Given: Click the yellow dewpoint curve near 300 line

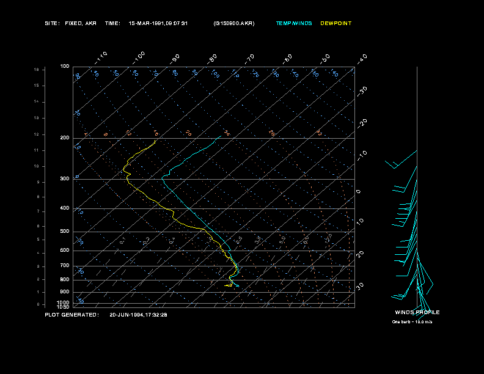Looking at the screenshot, I should point(128,179).
